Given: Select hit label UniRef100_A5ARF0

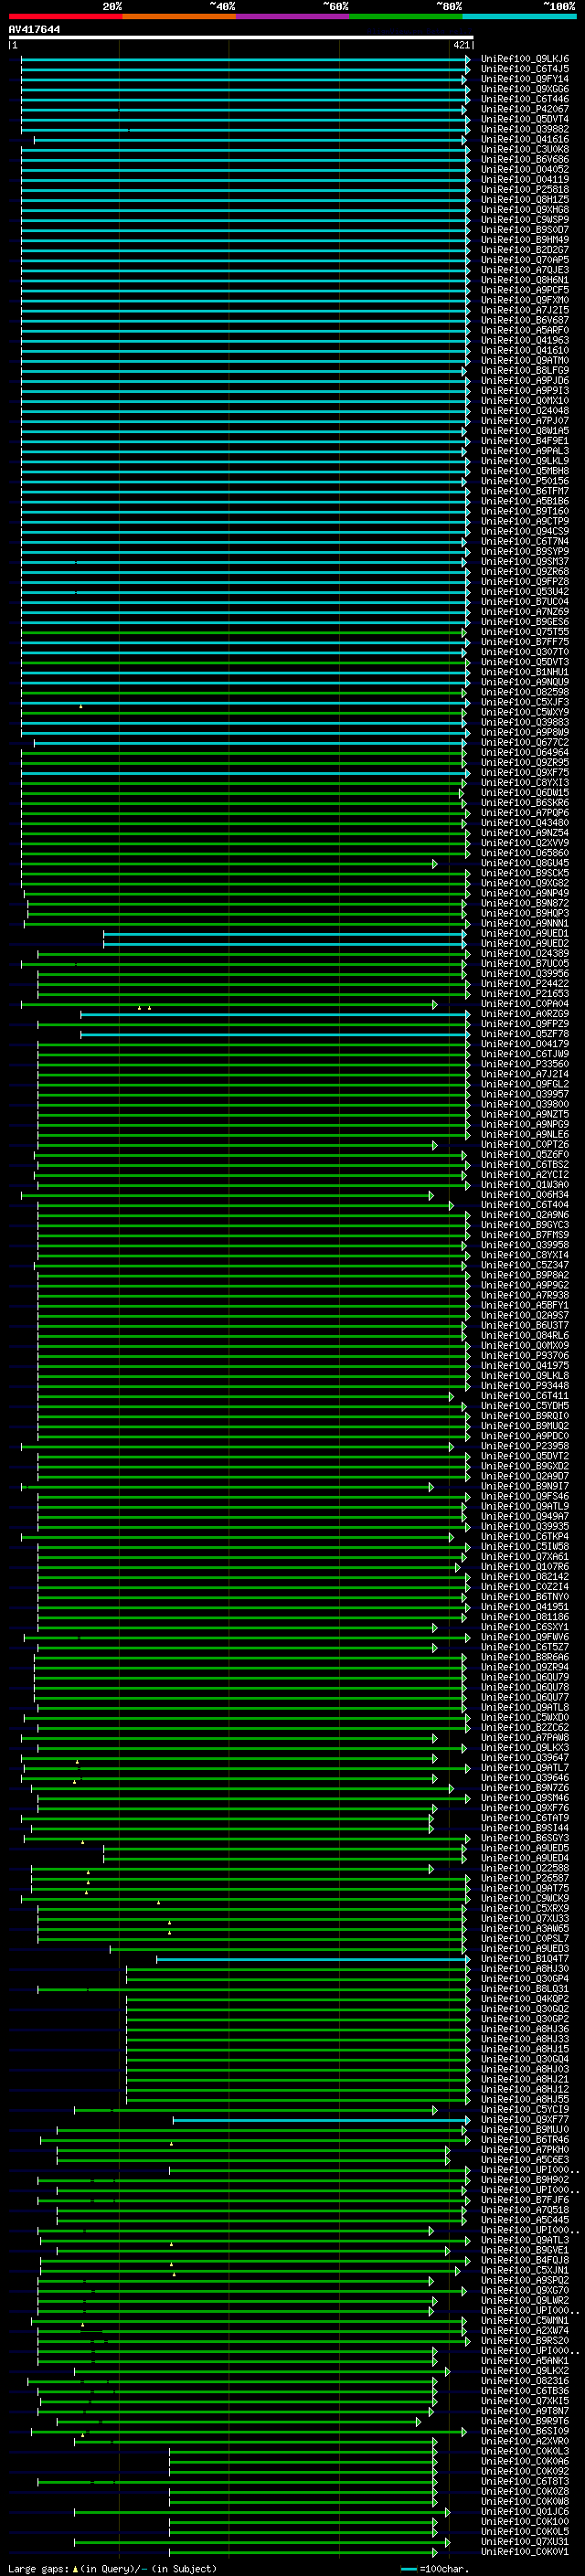Looking at the screenshot, I should tap(524, 330).
